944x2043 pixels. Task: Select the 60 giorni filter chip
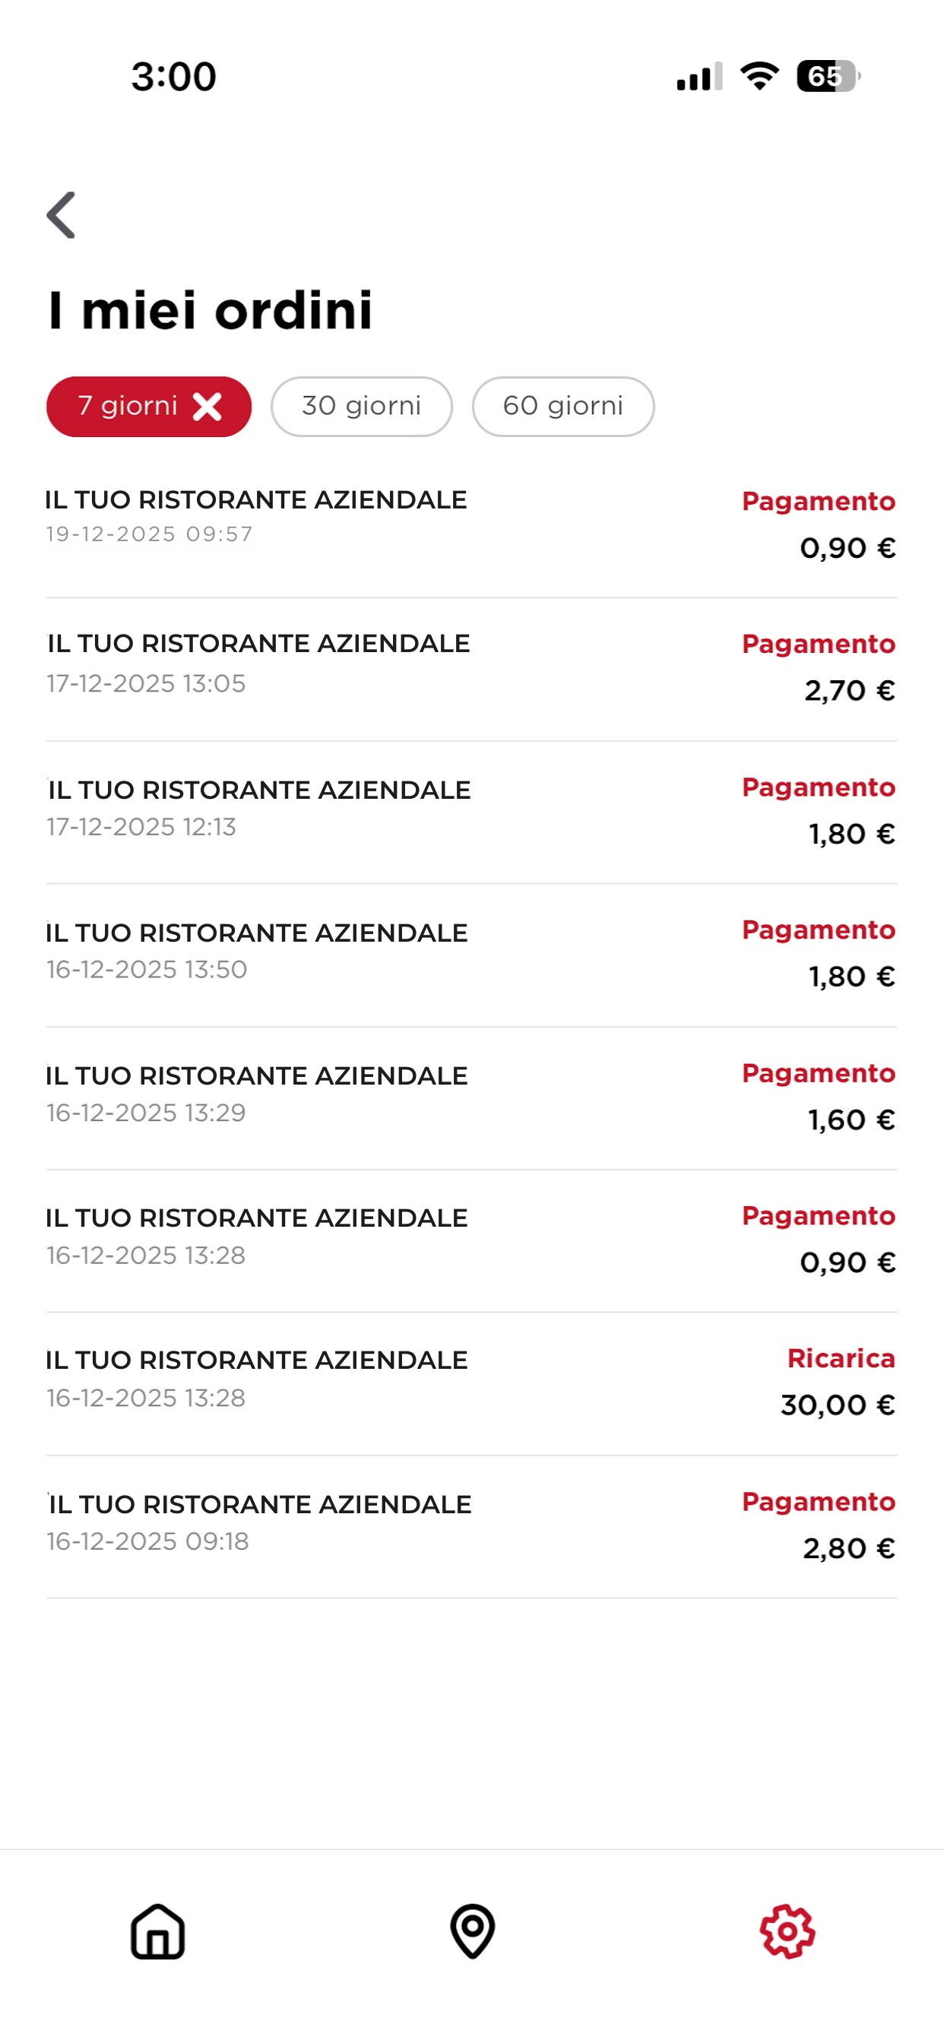coord(563,407)
